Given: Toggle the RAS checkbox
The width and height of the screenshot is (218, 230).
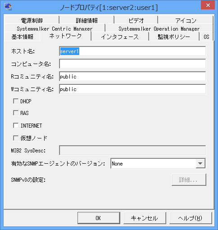Looking at the screenshot, I should click(16, 113).
